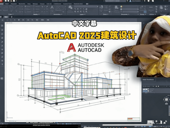Click the Paste clipboard icon in the ribbon

[x=161, y=8]
